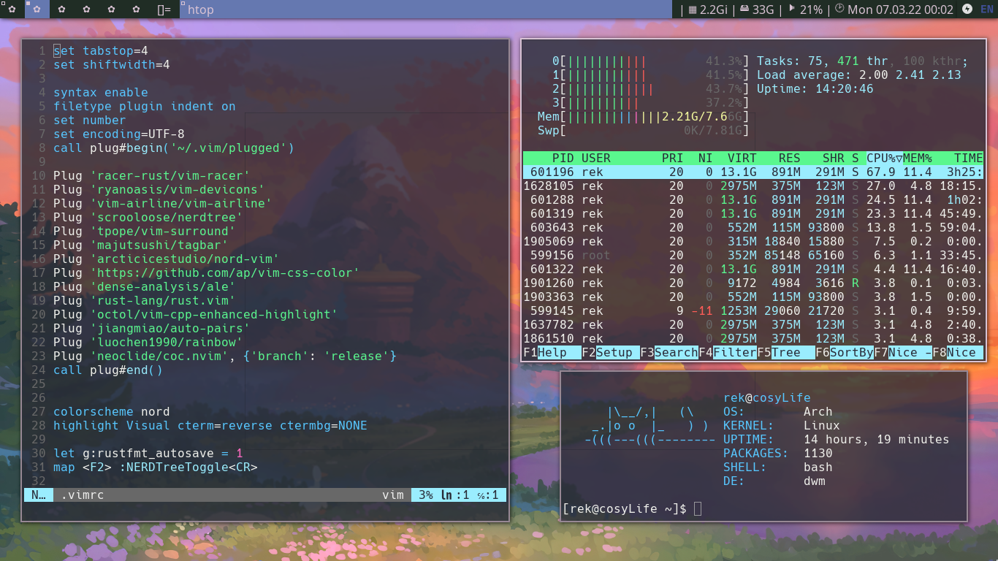Click the Load average text in htop
998x561 pixels.
(859, 75)
